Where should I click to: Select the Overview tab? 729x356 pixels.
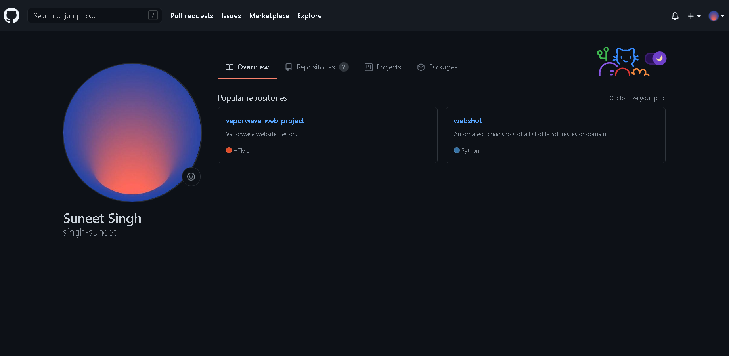pyautogui.click(x=247, y=67)
